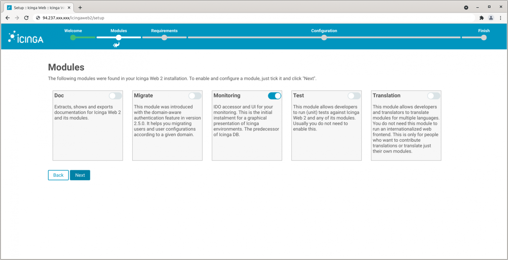Click the Back button
The image size is (508, 260).
tap(58, 175)
